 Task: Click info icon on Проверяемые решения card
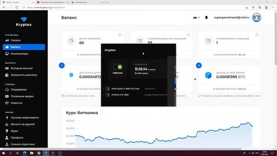[257, 35]
